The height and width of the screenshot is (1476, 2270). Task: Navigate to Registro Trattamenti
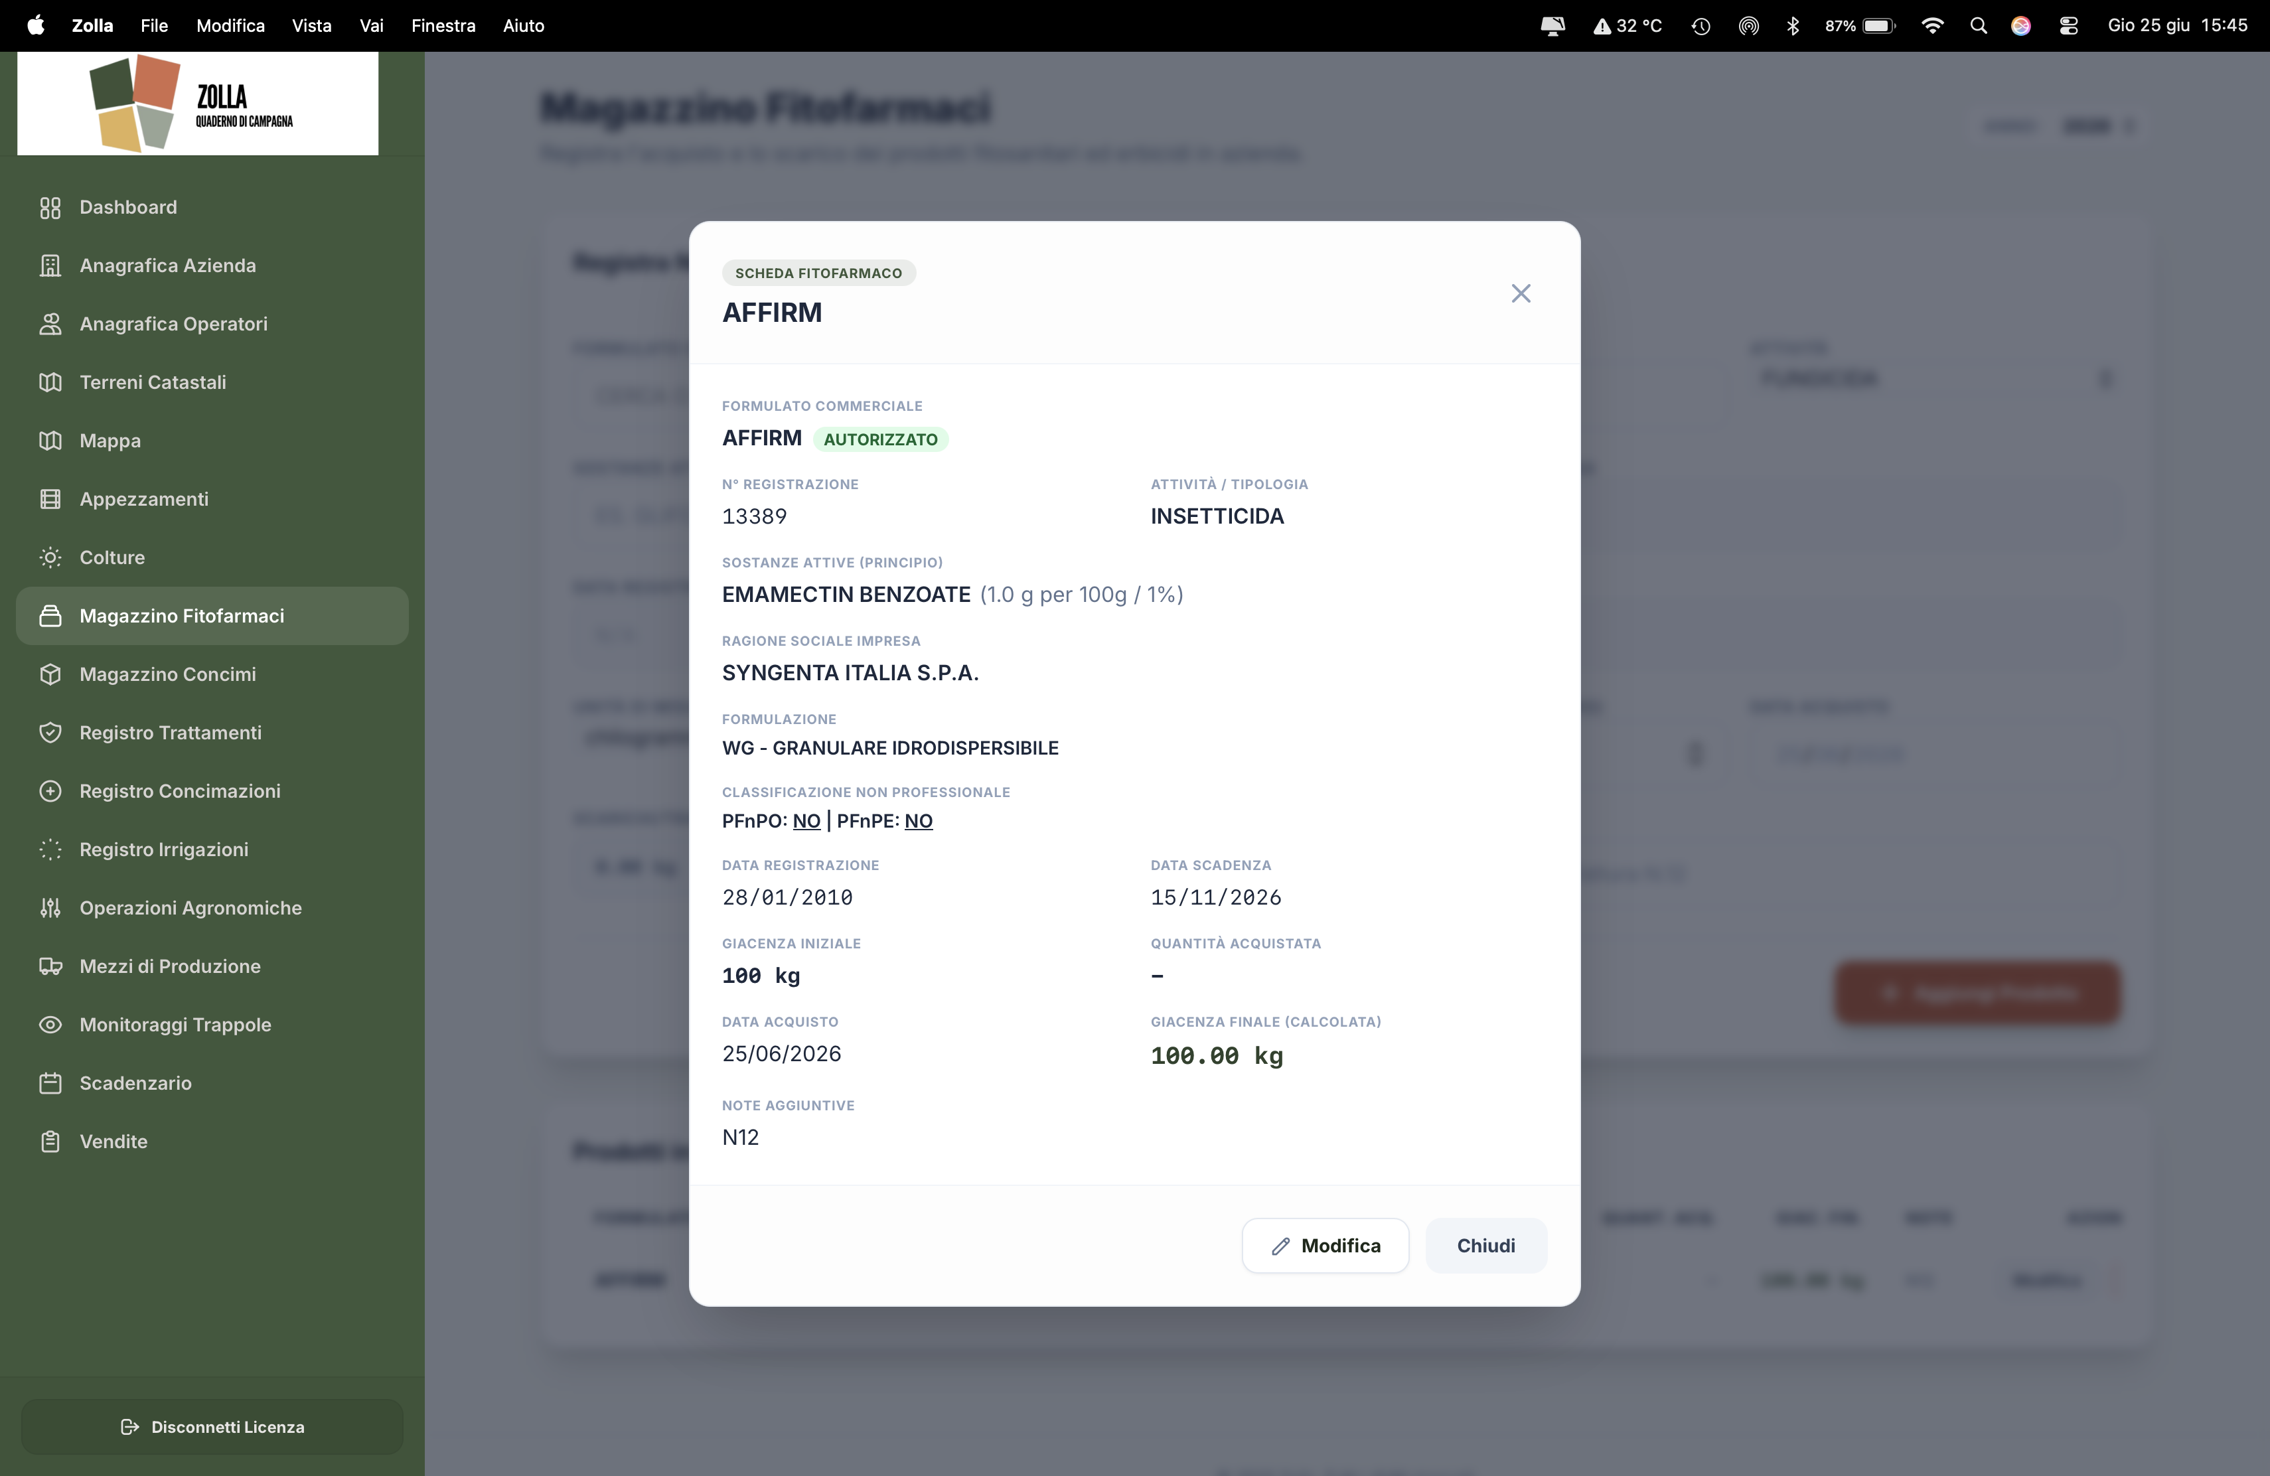pyautogui.click(x=212, y=732)
